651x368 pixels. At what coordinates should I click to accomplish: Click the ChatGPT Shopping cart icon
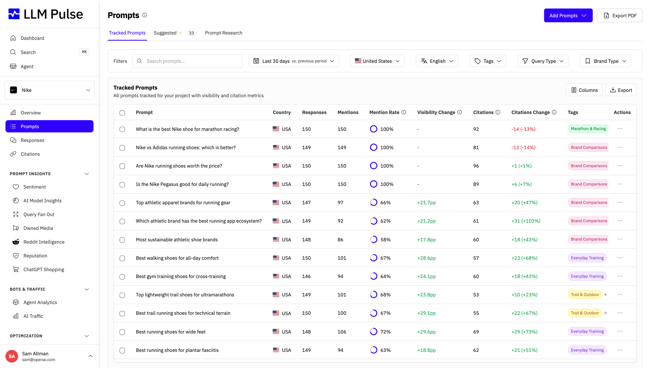click(x=16, y=269)
